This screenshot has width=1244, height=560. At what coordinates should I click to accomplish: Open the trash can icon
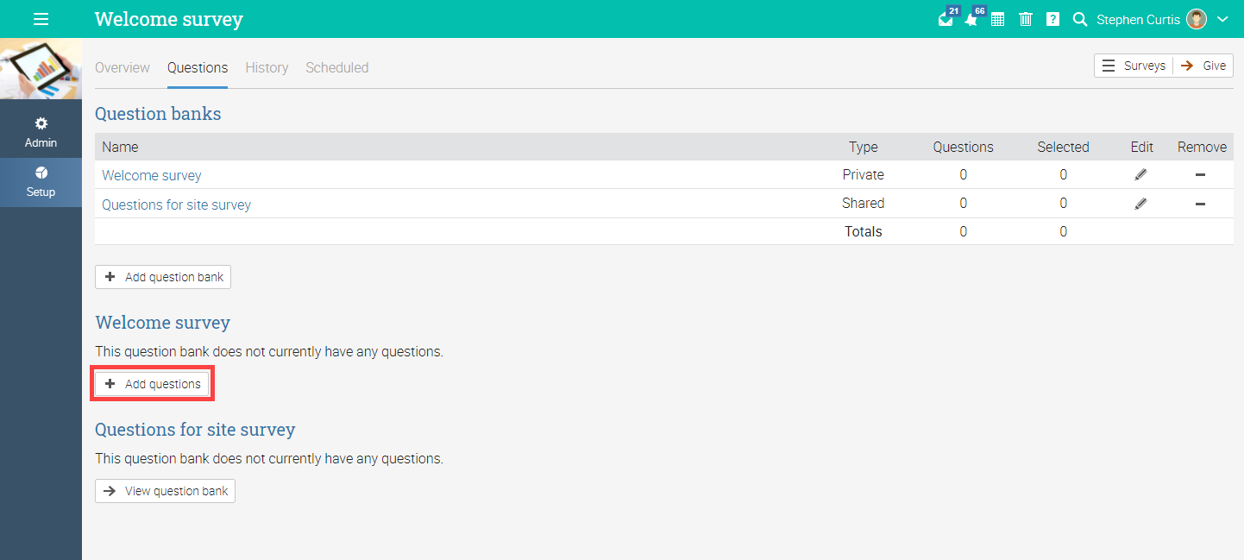click(1026, 19)
